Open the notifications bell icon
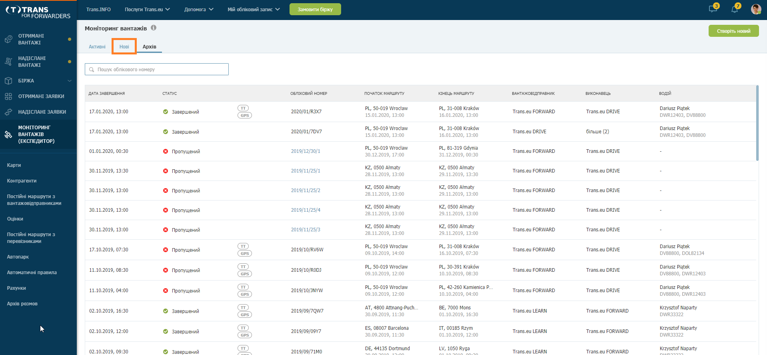 pos(735,9)
